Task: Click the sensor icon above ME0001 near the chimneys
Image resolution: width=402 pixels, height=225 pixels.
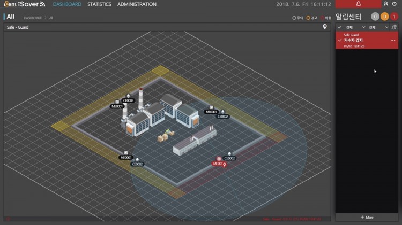Action: [x=117, y=102]
